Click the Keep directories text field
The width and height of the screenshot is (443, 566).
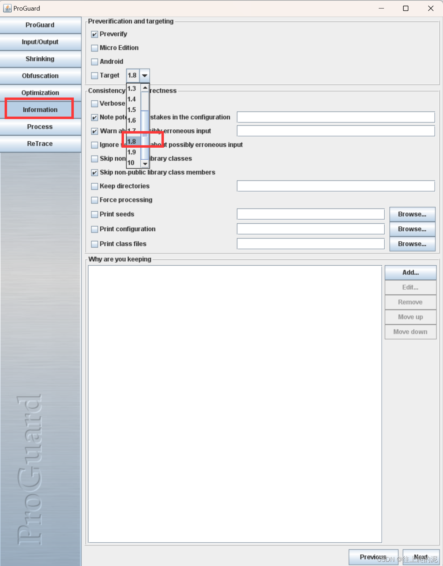(x=336, y=186)
